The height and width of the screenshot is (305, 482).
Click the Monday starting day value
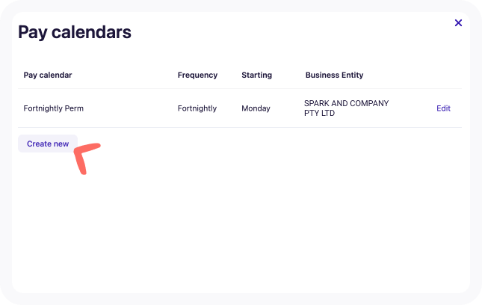pyautogui.click(x=256, y=108)
